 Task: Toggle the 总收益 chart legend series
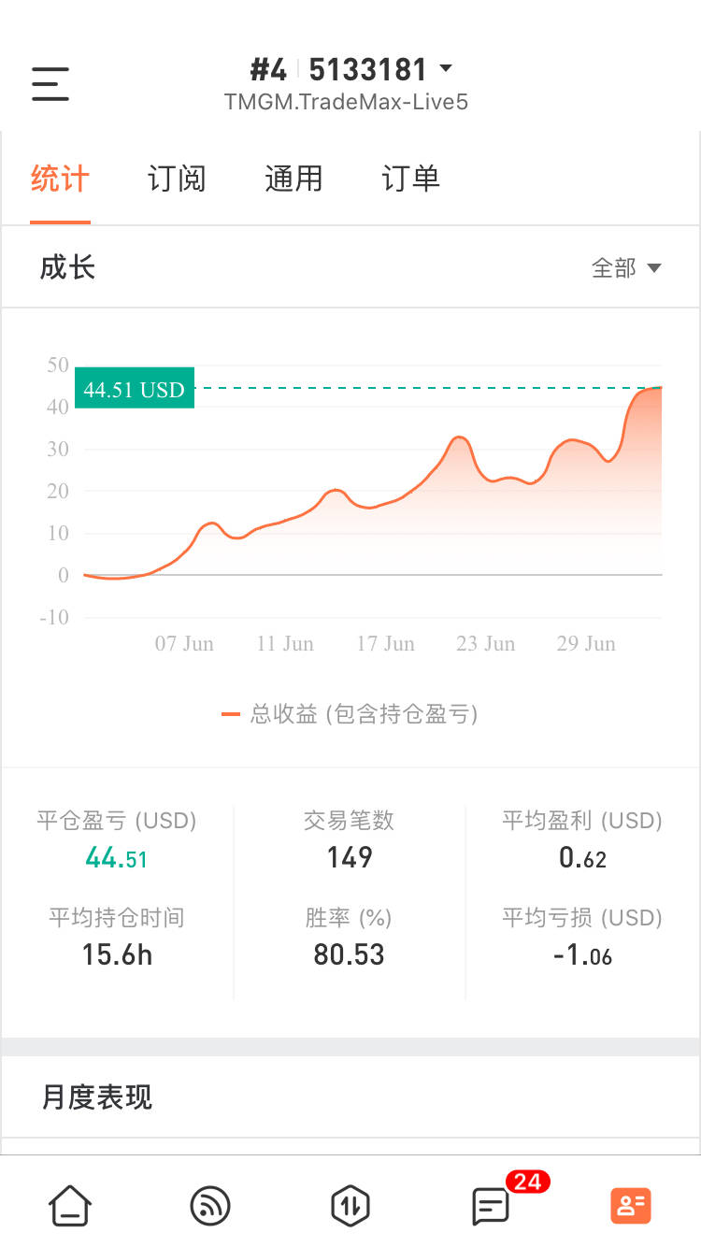tap(350, 715)
